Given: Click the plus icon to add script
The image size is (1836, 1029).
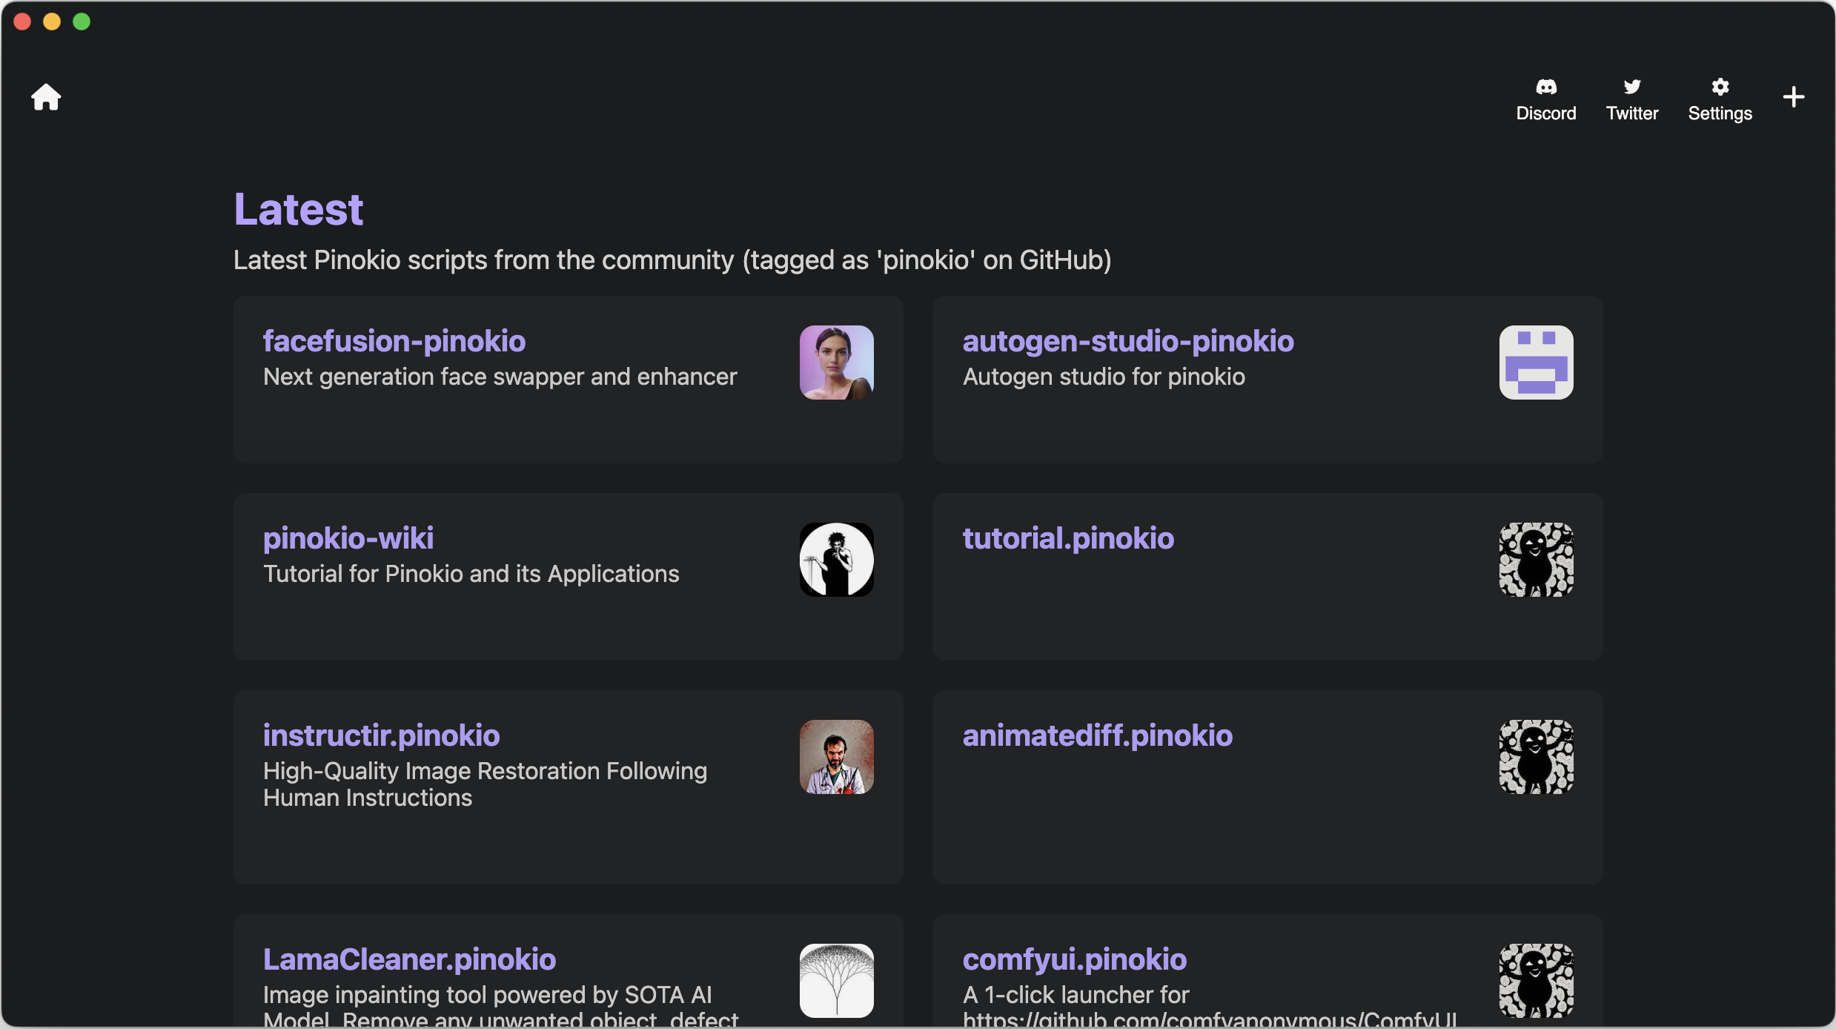Looking at the screenshot, I should pyautogui.click(x=1793, y=97).
